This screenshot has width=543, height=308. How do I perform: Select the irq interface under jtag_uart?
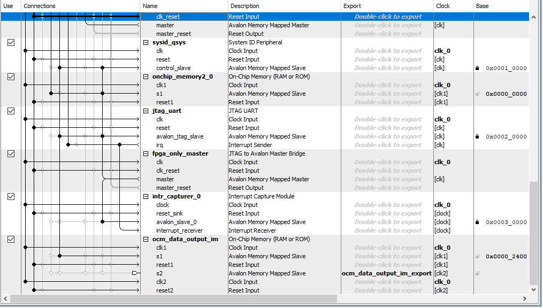pos(159,145)
